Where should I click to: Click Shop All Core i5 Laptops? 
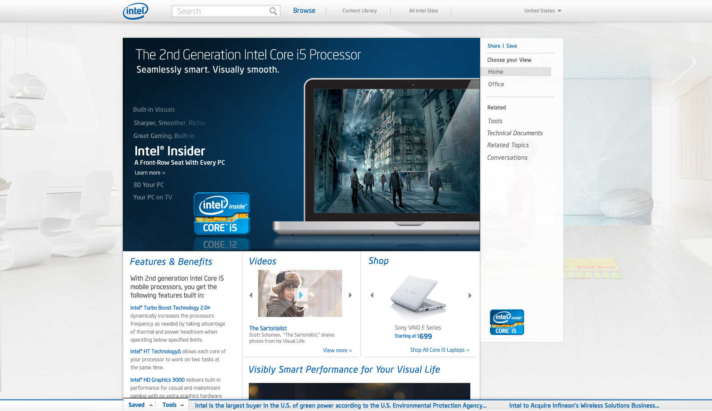(440, 350)
